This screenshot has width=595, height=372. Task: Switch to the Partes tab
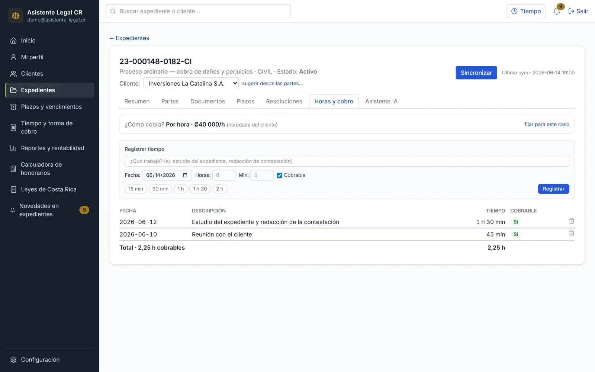click(170, 101)
